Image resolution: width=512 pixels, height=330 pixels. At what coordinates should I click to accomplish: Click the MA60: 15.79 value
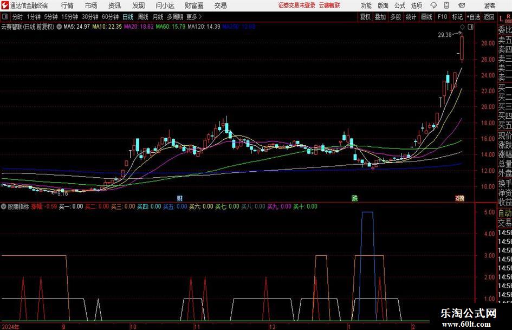click(171, 27)
